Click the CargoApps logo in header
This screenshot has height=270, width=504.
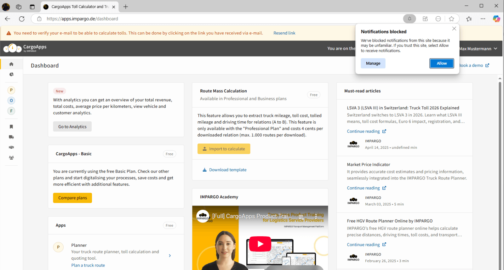25,48
